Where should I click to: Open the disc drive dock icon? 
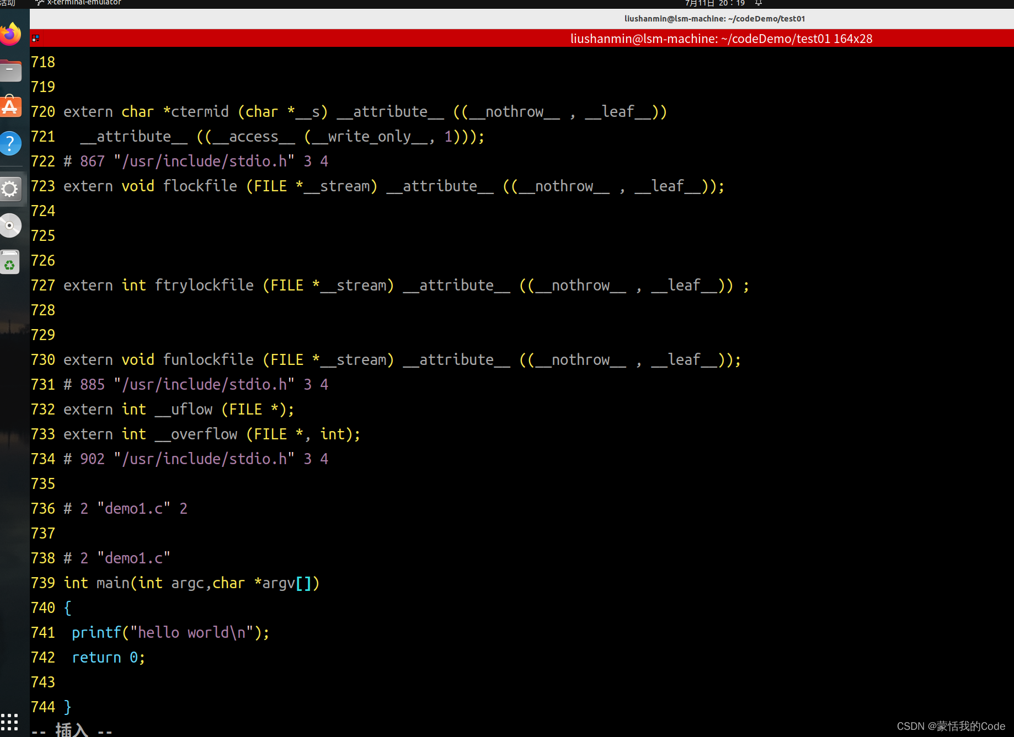10,225
